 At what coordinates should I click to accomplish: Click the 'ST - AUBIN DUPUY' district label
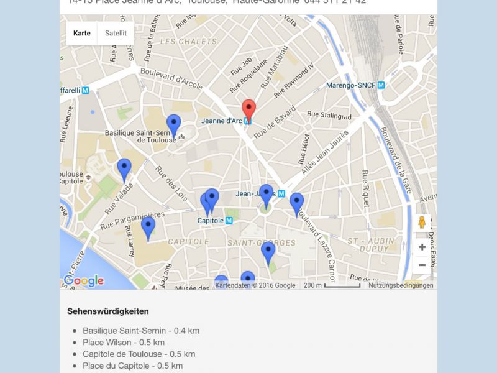click(x=372, y=245)
